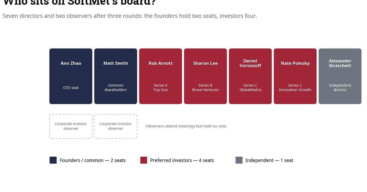Click the Alexander Stratchett independent director card
This screenshot has width=367, height=192.
coord(340,76)
